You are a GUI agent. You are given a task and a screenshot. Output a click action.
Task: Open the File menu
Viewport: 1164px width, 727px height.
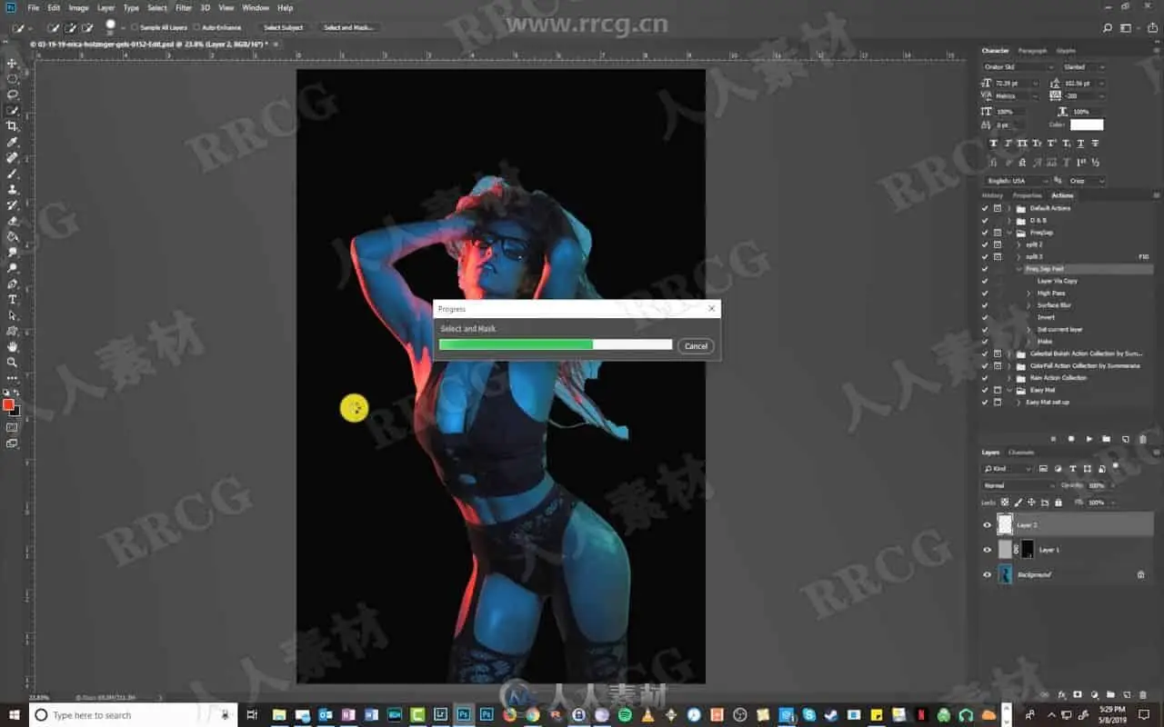34,8
